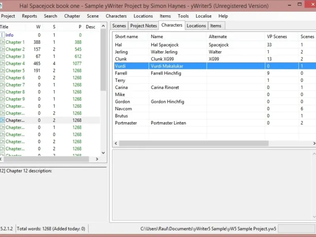The width and height of the screenshot is (316, 237).
Task: Switch to the Project Notes tab
Action: tap(143, 26)
